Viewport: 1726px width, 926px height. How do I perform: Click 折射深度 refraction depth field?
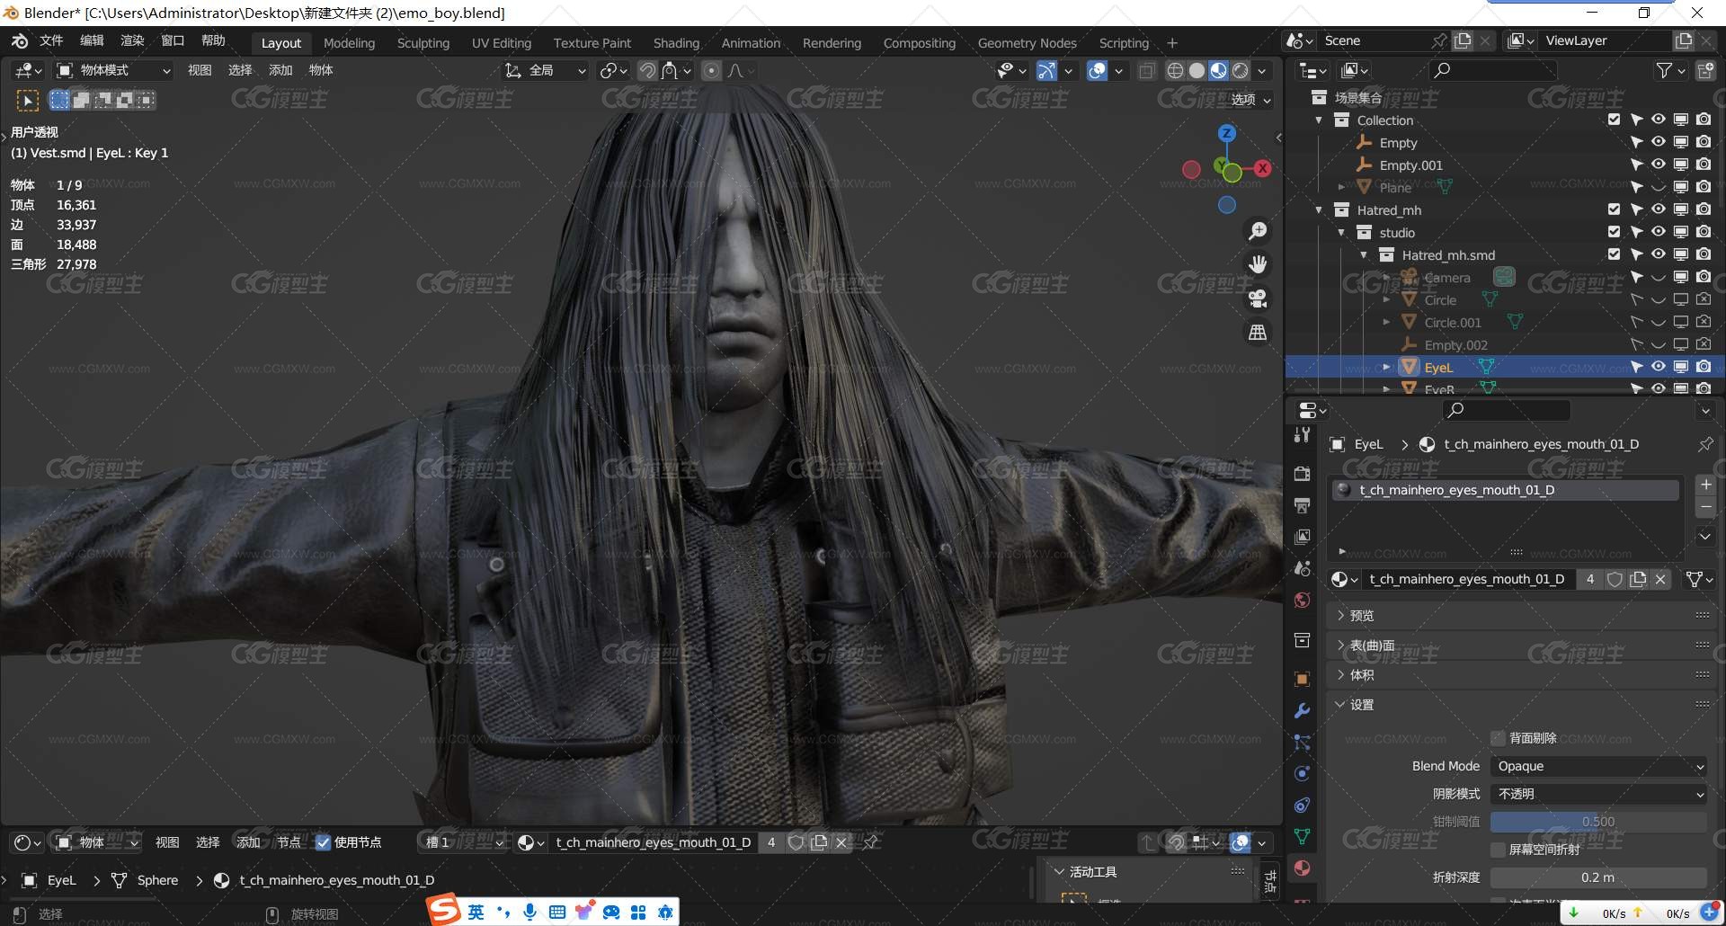point(1598,877)
